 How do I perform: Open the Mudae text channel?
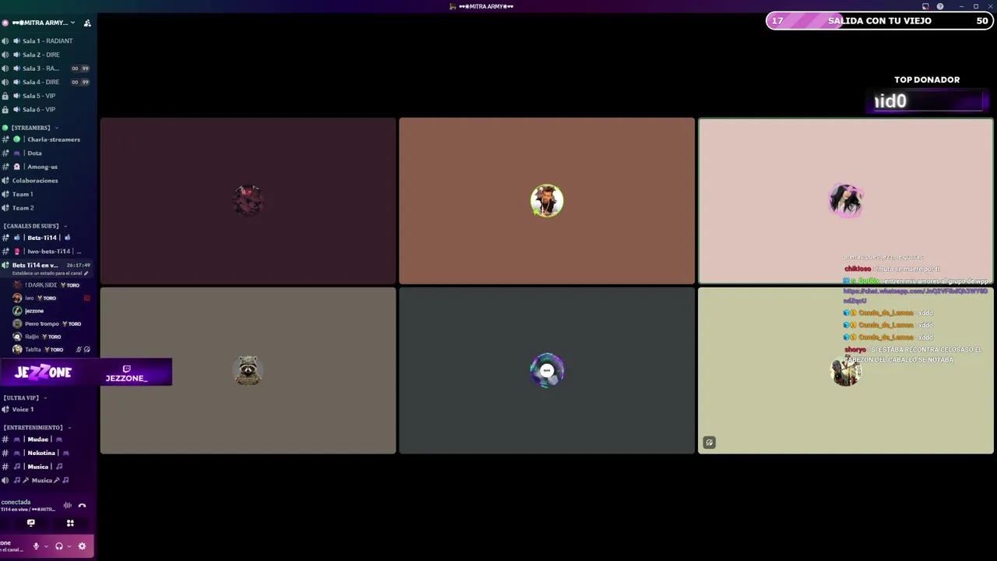[x=47, y=439]
